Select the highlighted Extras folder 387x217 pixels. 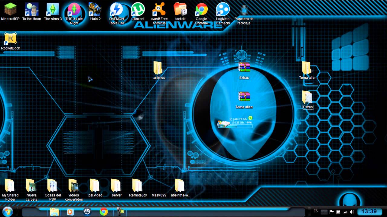(307, 100)
